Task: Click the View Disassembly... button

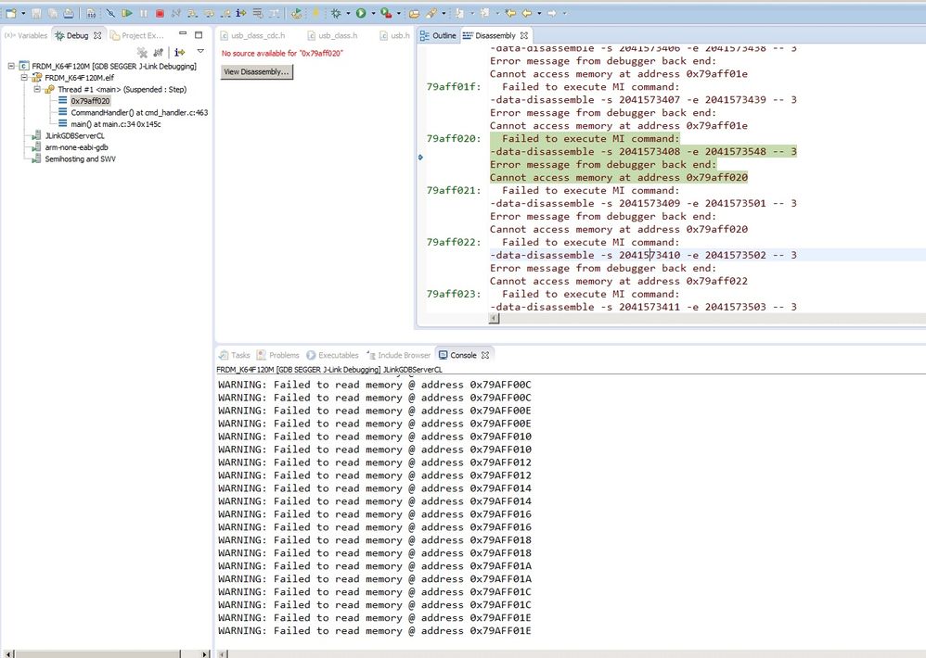Action: click(256, 72)
